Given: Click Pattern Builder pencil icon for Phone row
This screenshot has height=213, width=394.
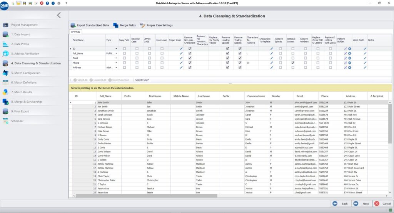Looking at the screenshot, I should point(346,63).
